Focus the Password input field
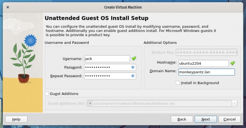The width and height of the screenshot is (246, 128). [x=110, y=68]
